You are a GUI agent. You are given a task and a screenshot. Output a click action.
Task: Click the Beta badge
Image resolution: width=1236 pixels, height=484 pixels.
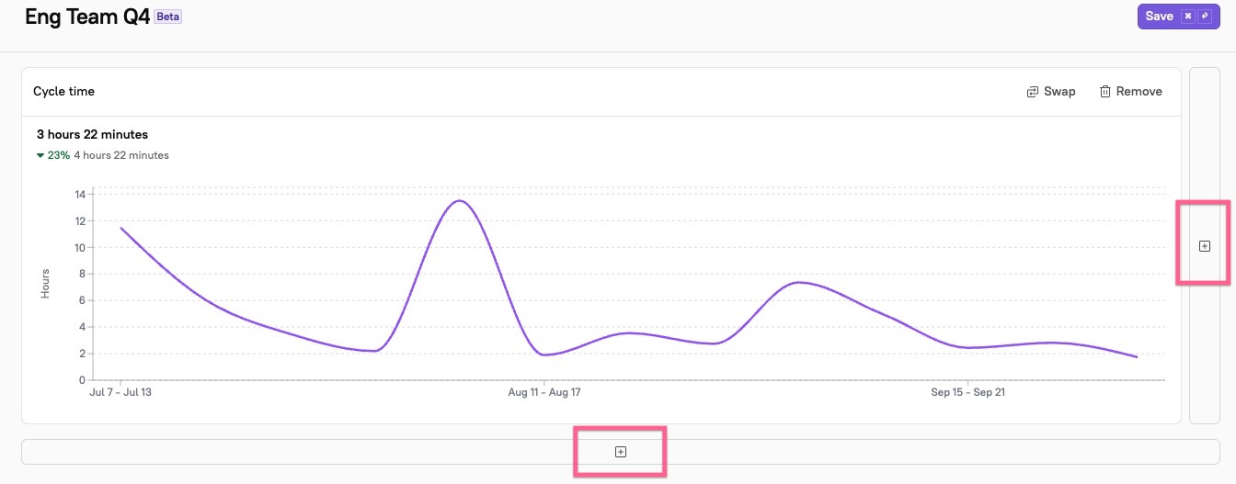pyautogui.click(x=167, y=17)
